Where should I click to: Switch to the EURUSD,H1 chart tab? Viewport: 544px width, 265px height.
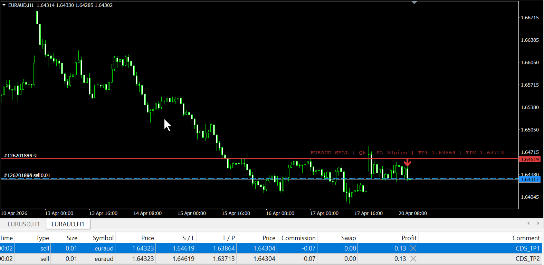(x=23, y=224)
